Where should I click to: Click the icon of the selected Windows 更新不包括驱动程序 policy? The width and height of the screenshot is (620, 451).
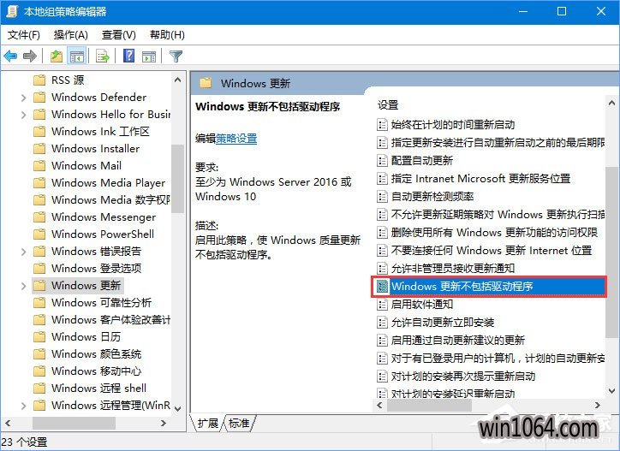(382, 286)
